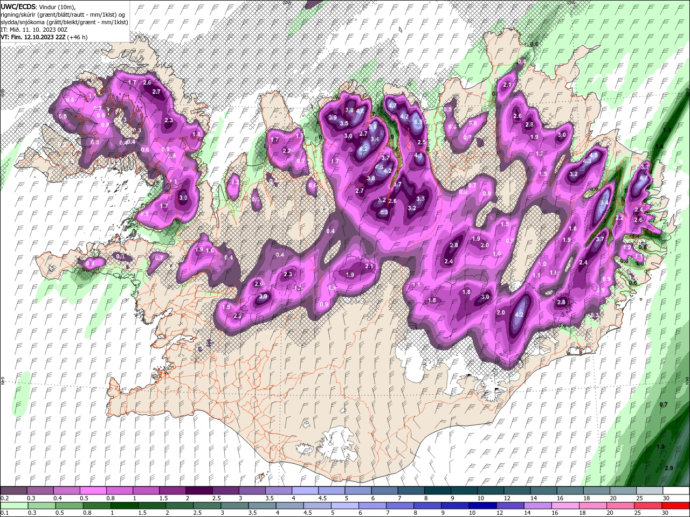Select the UWC/ECDS title line

click(39, 6)
